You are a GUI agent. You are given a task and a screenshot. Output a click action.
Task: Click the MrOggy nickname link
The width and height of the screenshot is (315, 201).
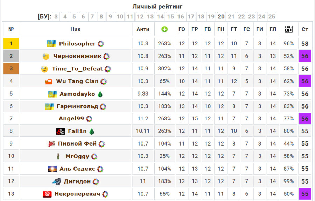tap(77, 156)
